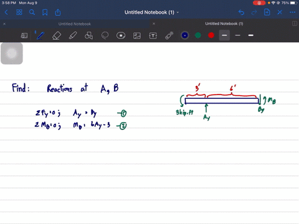Toggle the read-only mode icon in toolbar
Screen dimensions: 299x224
coord(24,35)
